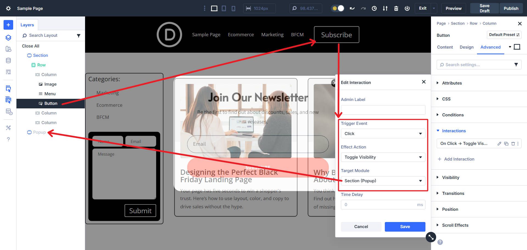The width and height of the screenshot is (527, 250).
Task: Select the Layers icon in the left sidebar
Action: coord(8,38)
